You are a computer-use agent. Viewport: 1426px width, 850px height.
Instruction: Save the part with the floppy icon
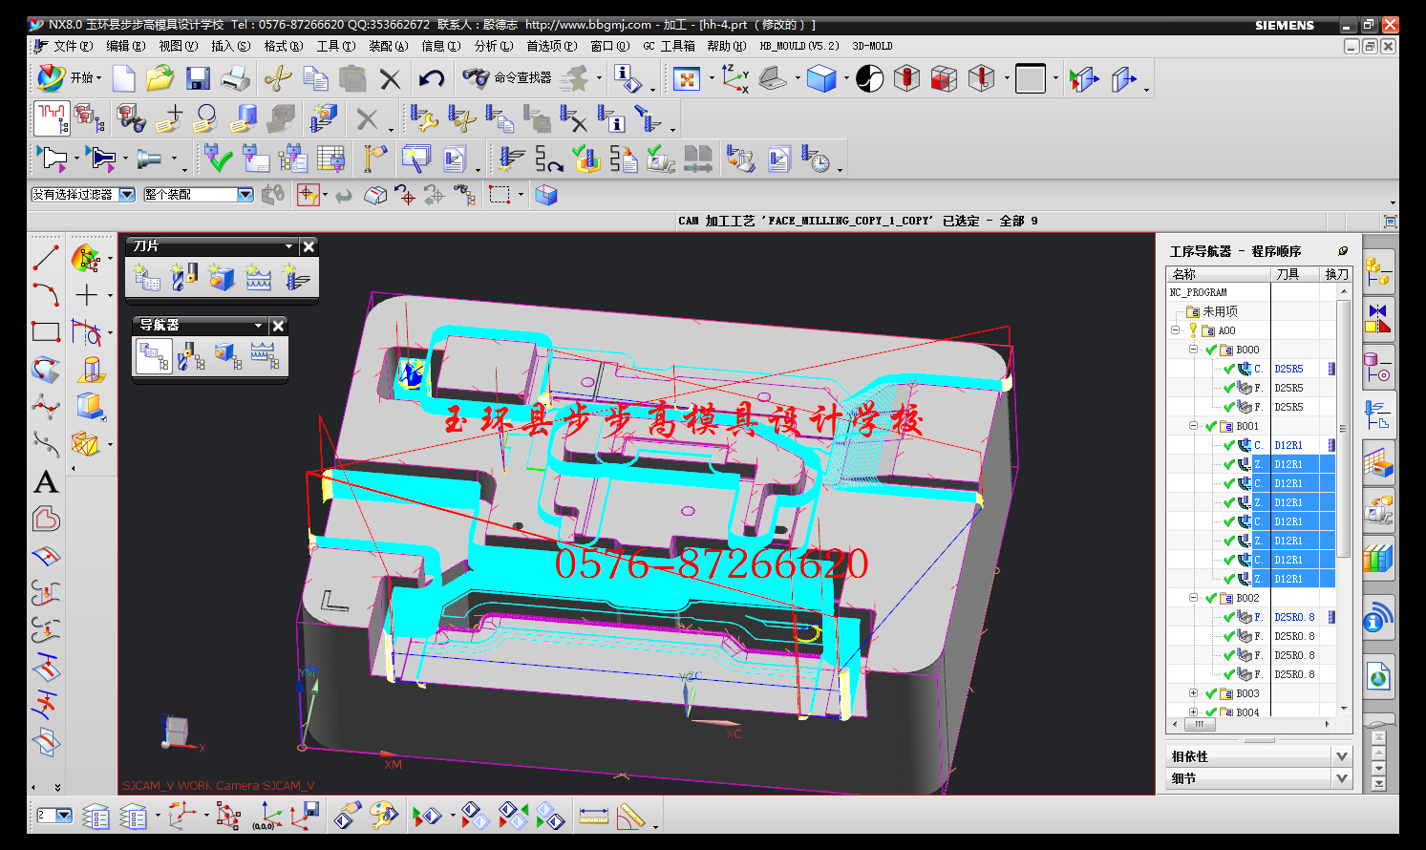click(x=198, y=78)
